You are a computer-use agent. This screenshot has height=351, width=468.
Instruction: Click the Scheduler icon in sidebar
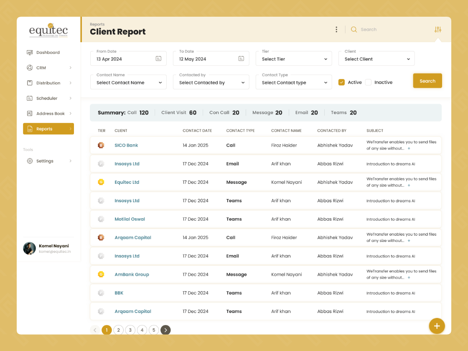click(x=30, y=98)
